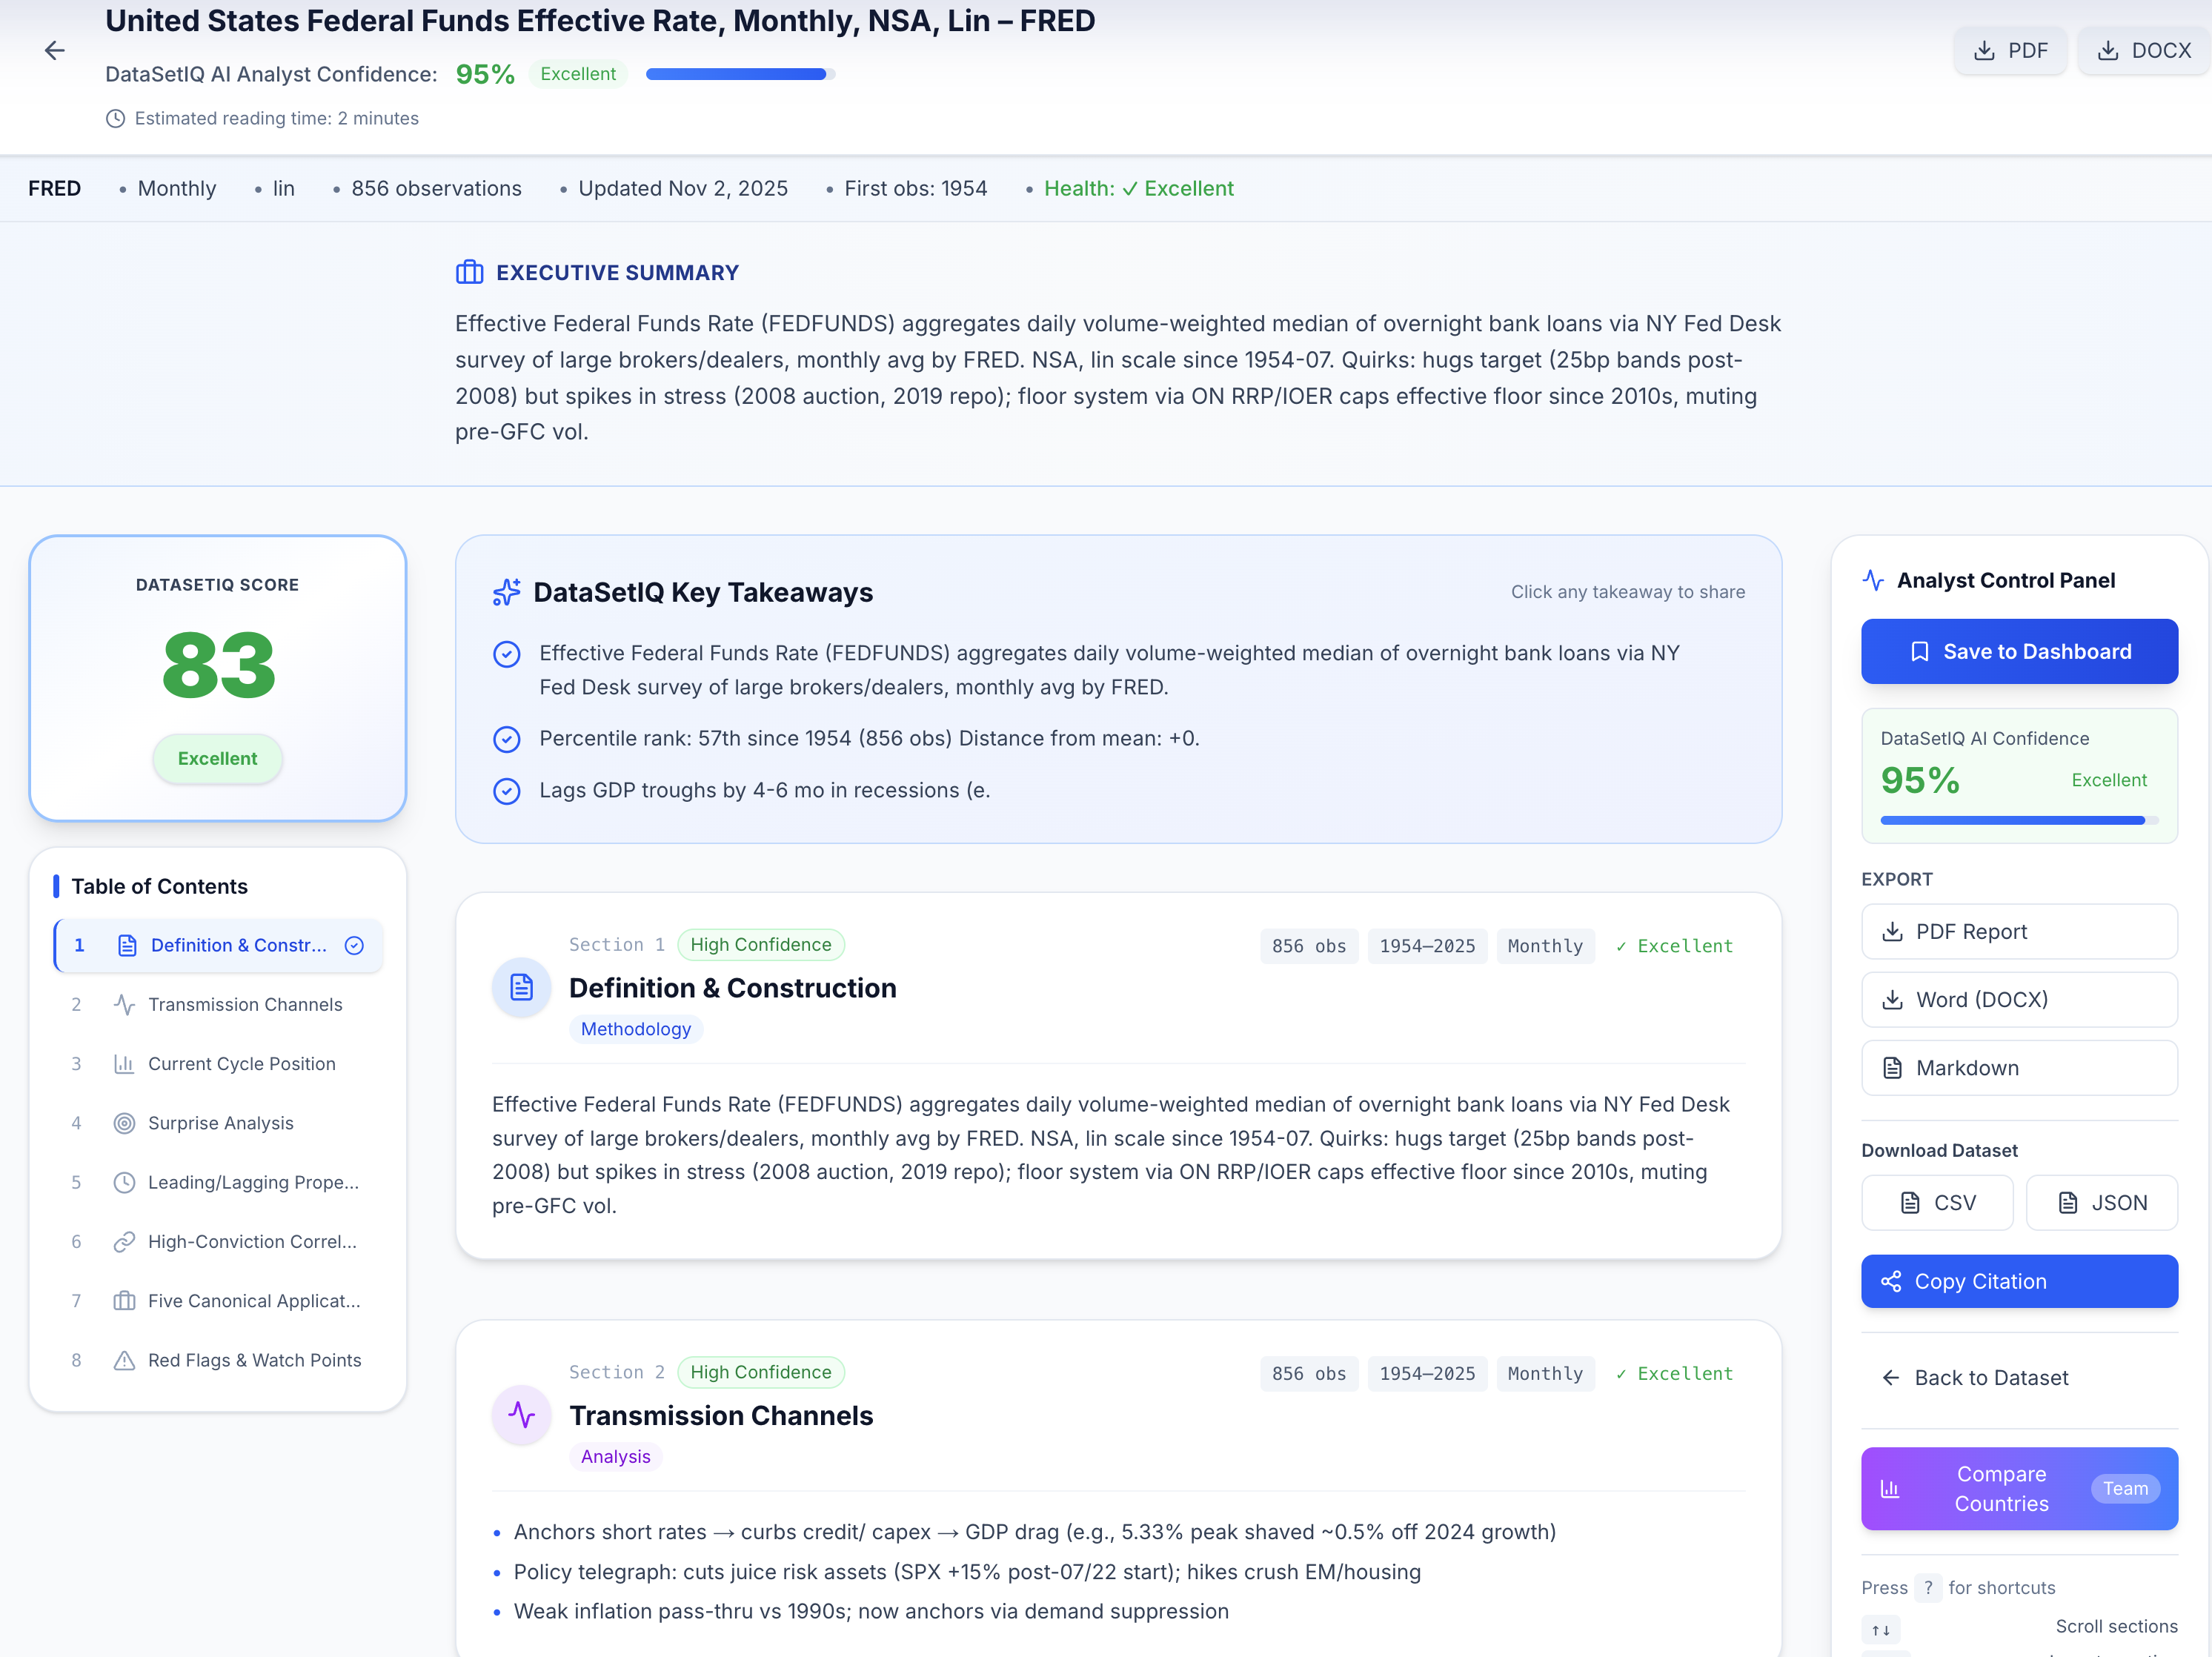Click the Save to Dashboard button
This screenshot has height=1657, width=2212.
[x=2019, y=651]
